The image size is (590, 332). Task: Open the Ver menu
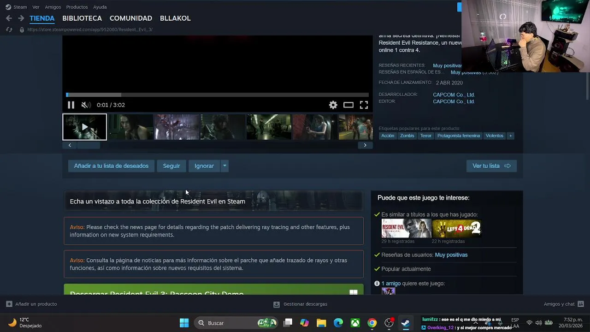[36, 7]
